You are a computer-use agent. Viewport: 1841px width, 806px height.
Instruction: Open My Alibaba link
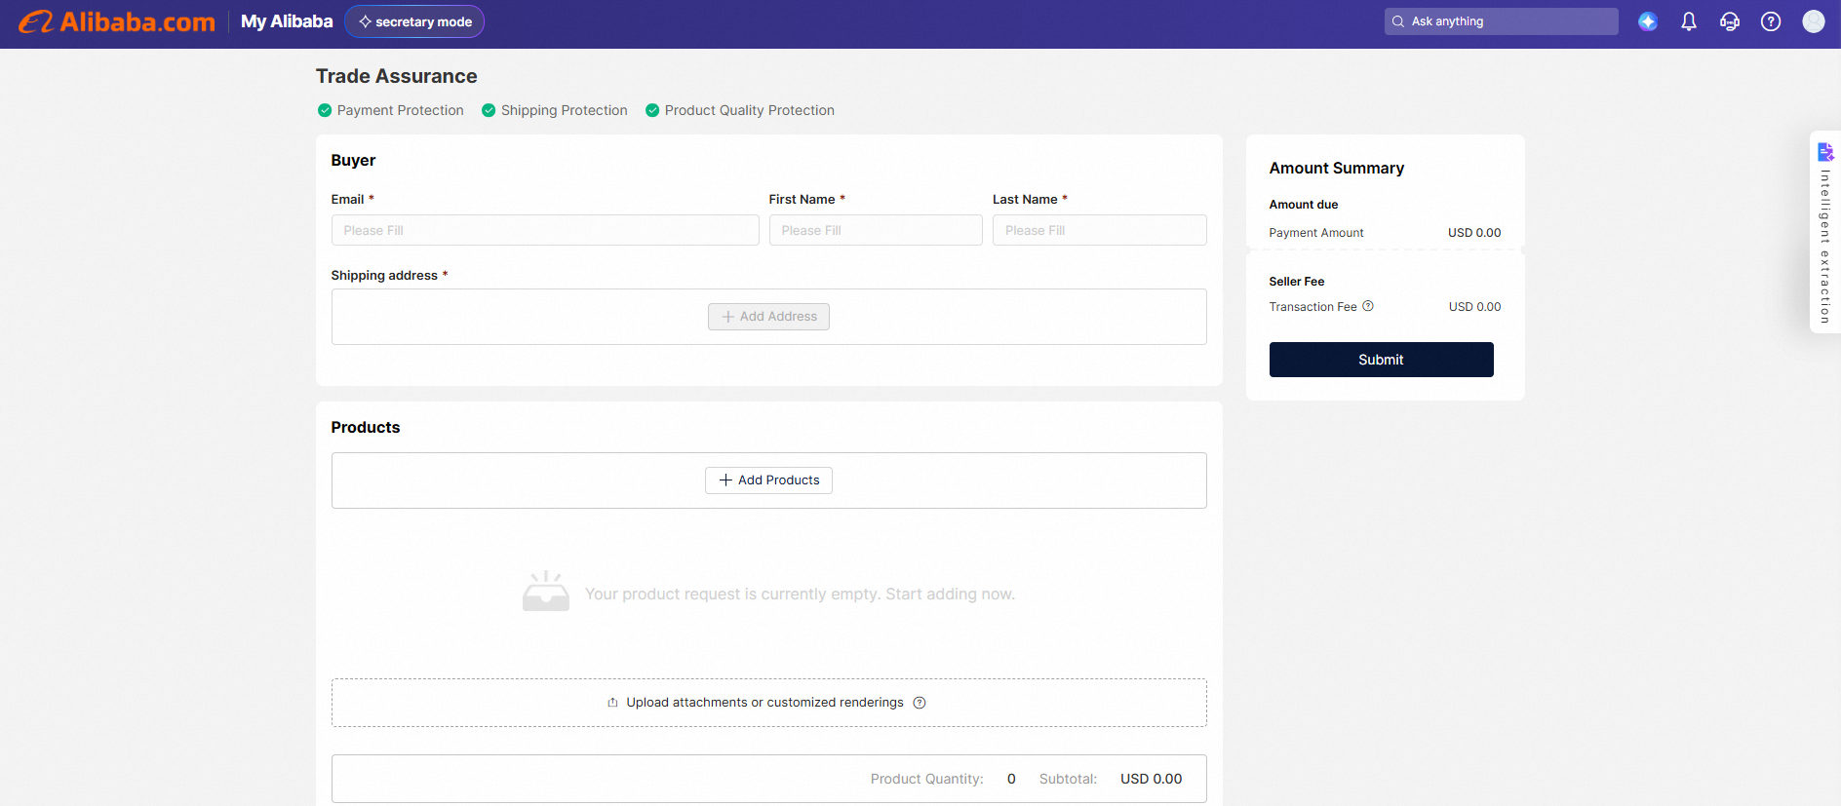pyautogui.click(x=287, y=21)
